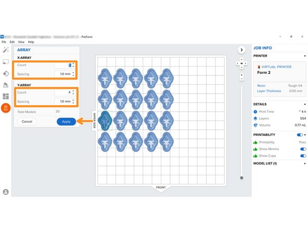Open the File menu
Image resolution: width=308 pixels, height=231 pixels.
(4, 42)
